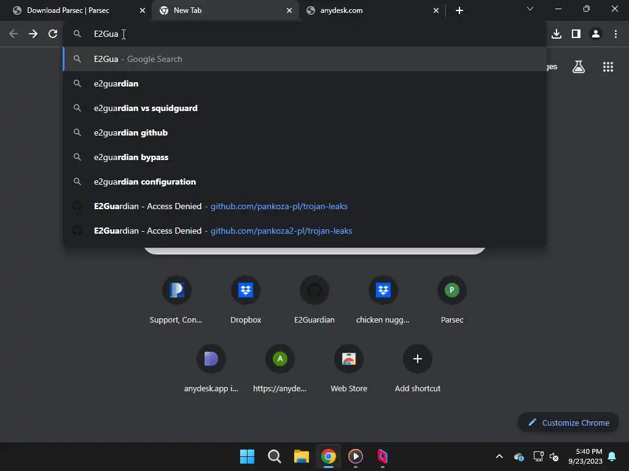
Task: Open the pankoza-pl/trojan-leaks history suggestion
Action: tap(305, 206)
